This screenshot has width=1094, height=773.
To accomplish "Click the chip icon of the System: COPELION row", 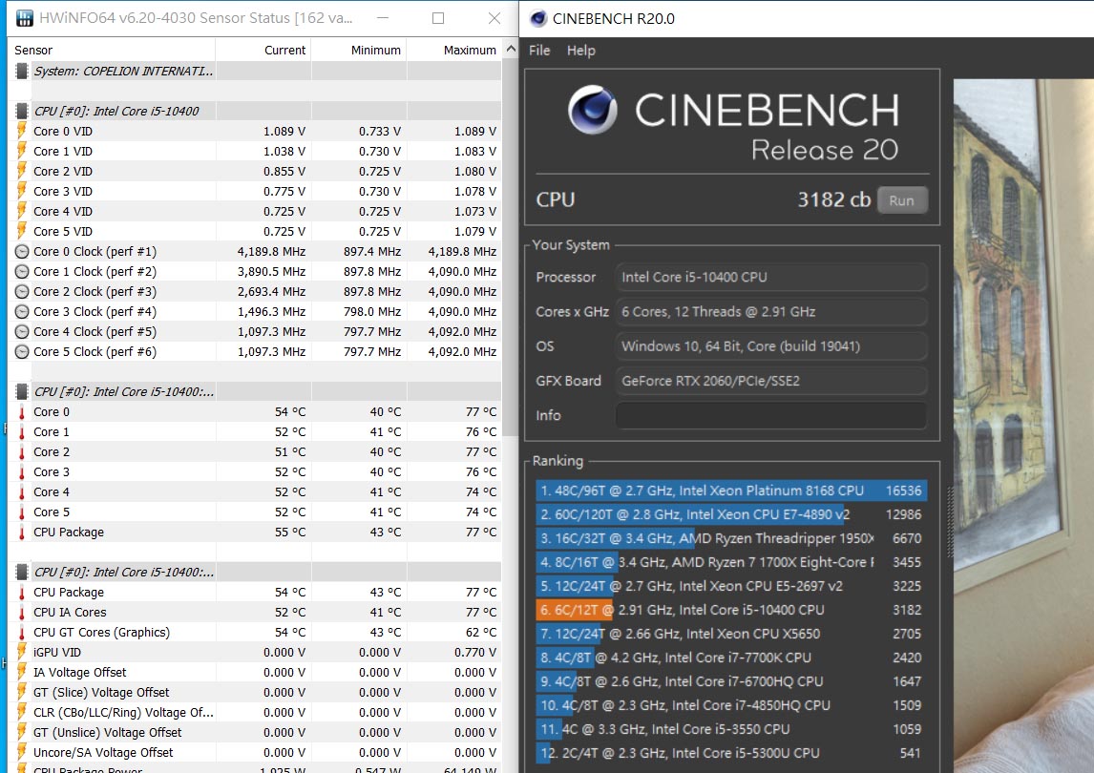I will pyautogui.click(x=22, y=72).
